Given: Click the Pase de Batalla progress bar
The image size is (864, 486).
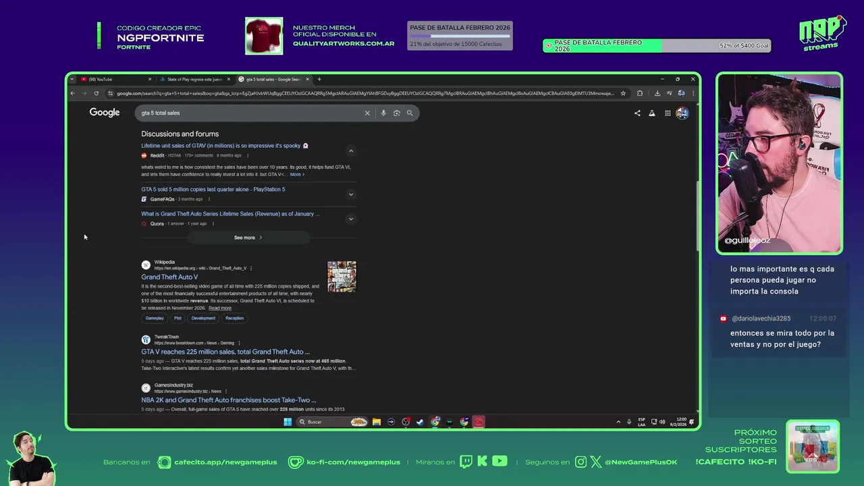Looking at the screenshot, I should 656,46.
